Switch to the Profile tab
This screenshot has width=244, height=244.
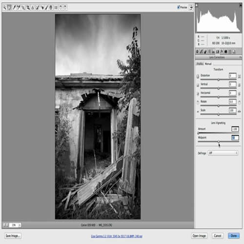pos(200,63)
